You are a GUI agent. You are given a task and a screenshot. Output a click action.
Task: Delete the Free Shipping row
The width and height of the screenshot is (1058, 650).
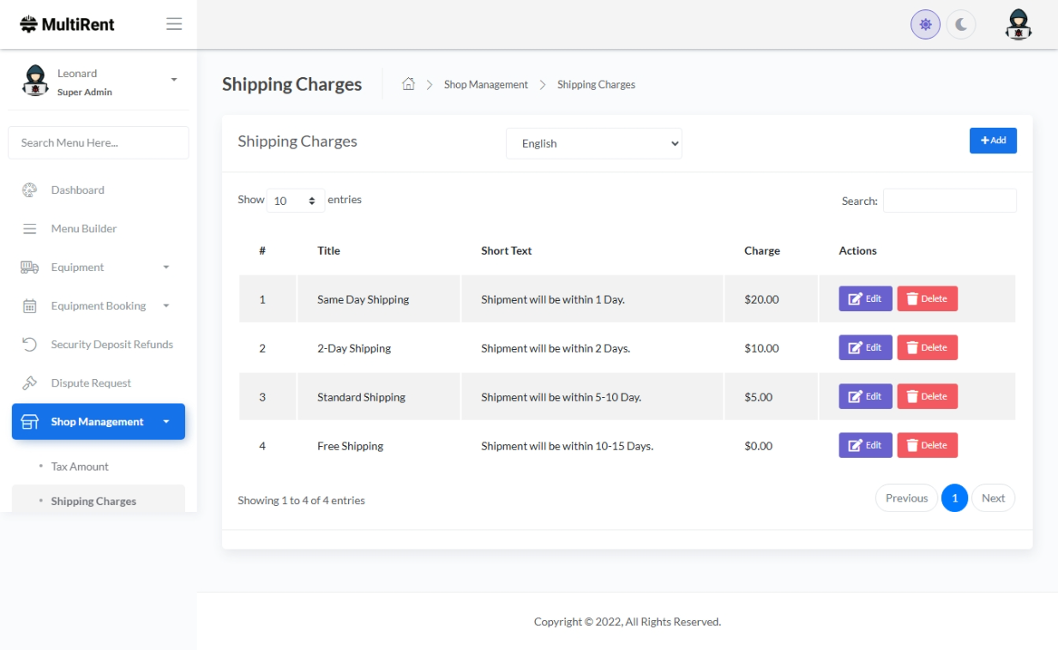click(x=927, y=446)
